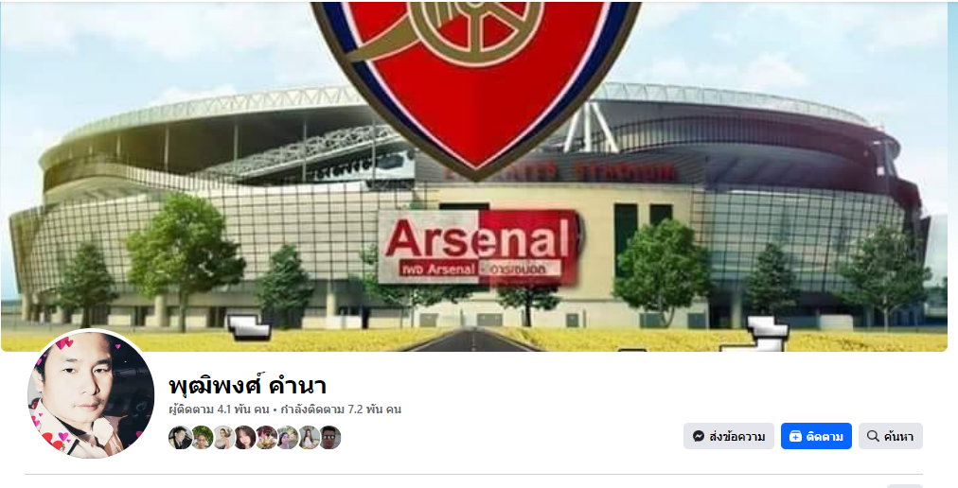
Task: Open the last follower avatar with sunglasses
Action: 330,437
